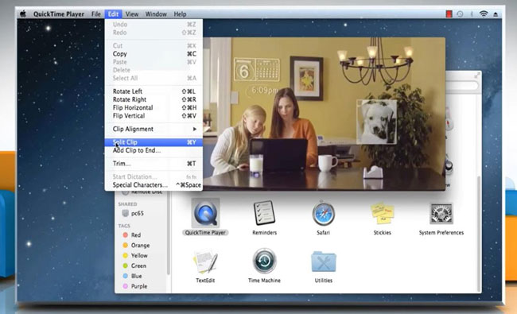Filter by the Purple tag

[135, 286]
